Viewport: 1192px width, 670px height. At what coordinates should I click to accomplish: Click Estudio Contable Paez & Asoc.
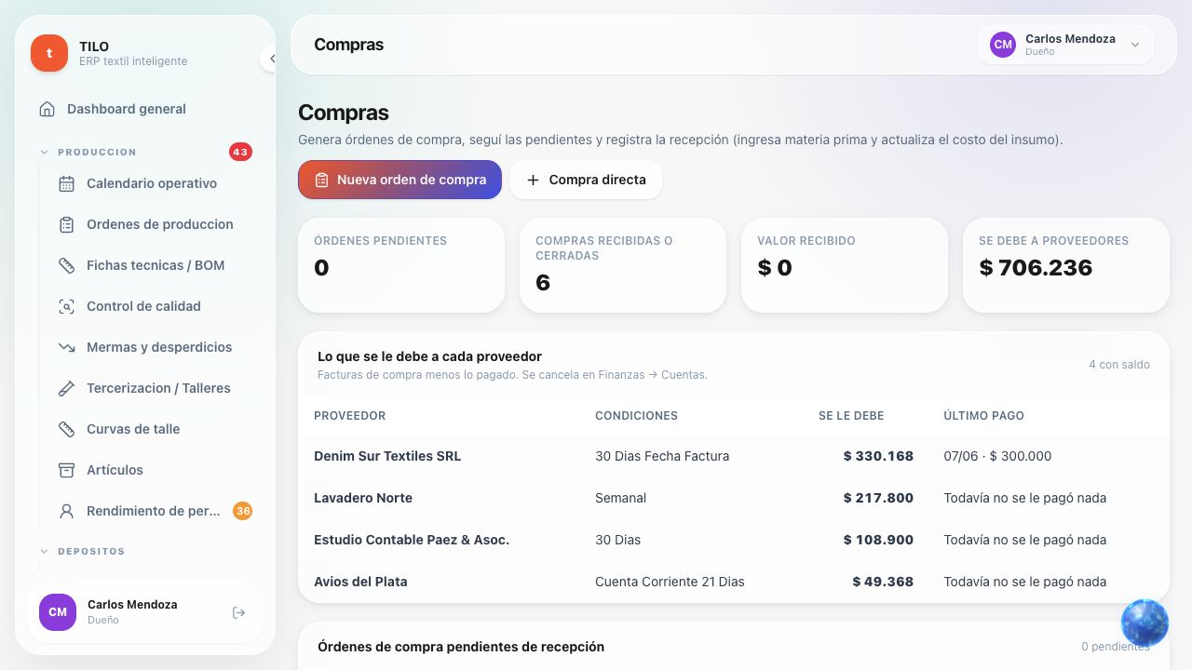coord(412,540)
